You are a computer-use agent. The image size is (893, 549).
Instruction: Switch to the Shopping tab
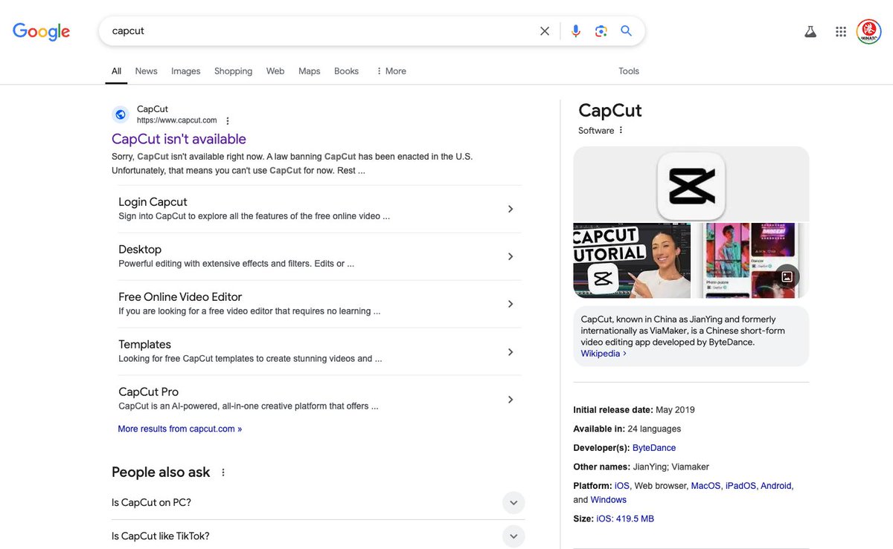pos(233,71)
